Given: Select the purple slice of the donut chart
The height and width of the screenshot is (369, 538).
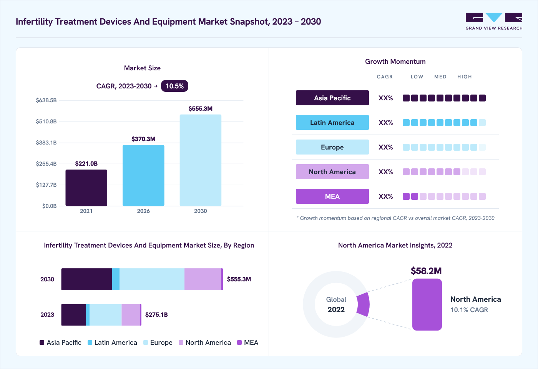Looking at the screenshot, I should 364,304.
